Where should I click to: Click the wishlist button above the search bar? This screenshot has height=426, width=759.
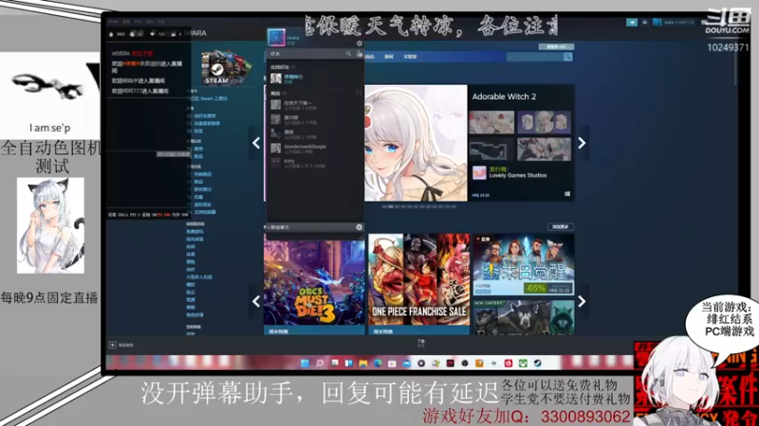(556, 46)
